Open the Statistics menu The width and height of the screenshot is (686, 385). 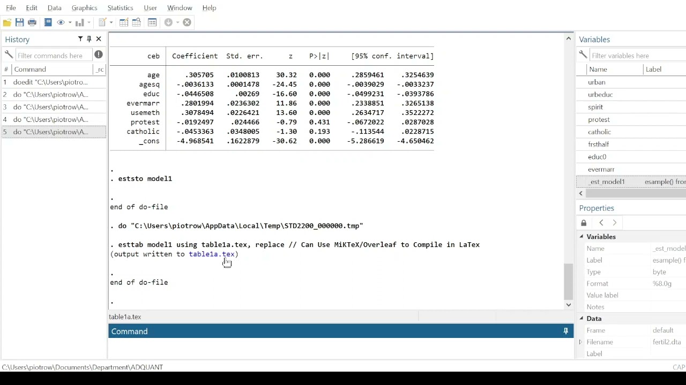point(120,8)
